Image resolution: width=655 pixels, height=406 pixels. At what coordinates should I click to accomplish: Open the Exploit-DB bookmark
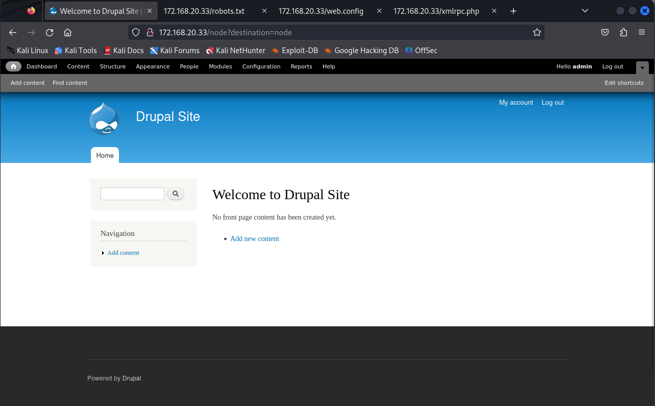295,51
